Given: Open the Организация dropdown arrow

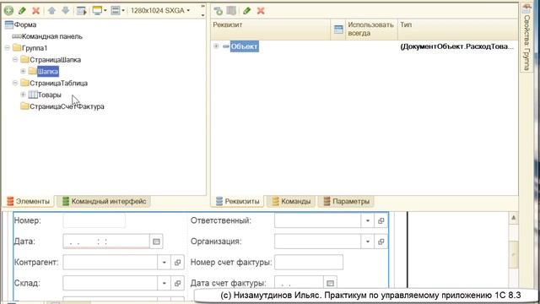Looking at the screenshot, I should (x=368, y=242).
